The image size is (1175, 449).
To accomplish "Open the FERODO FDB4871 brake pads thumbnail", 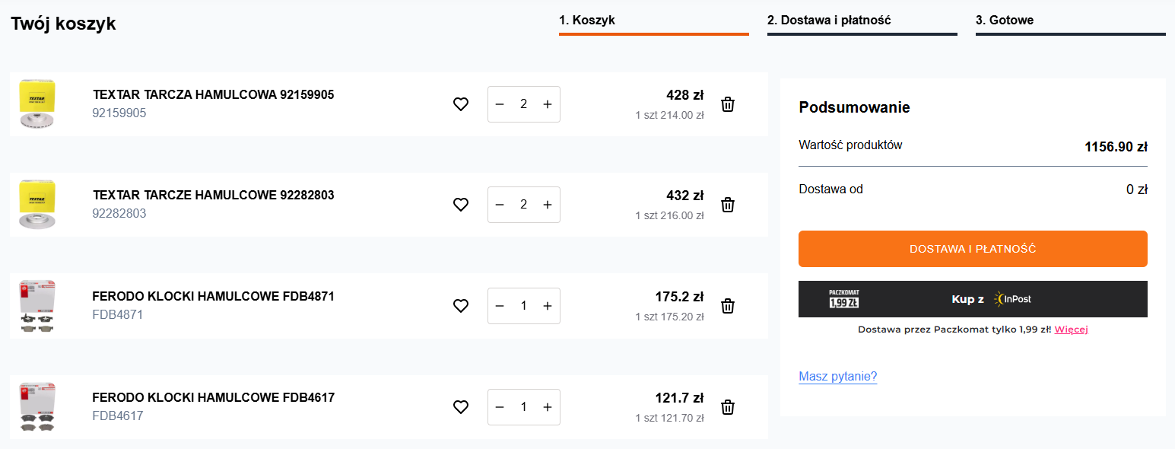I will point(38,306).
